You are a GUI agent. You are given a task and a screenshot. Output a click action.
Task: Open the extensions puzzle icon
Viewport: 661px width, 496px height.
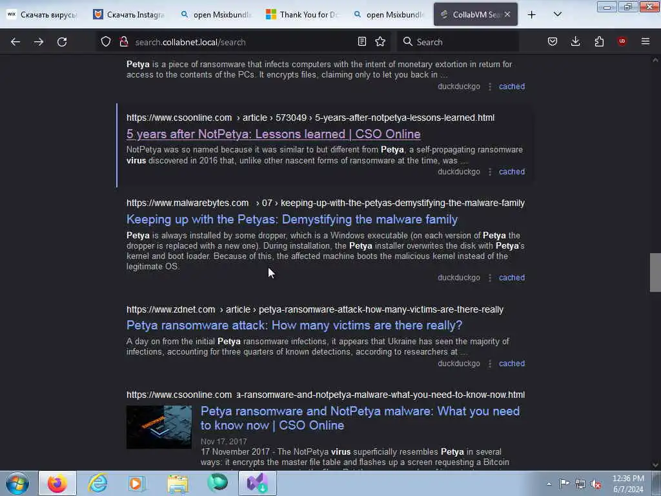click(599, 41)
